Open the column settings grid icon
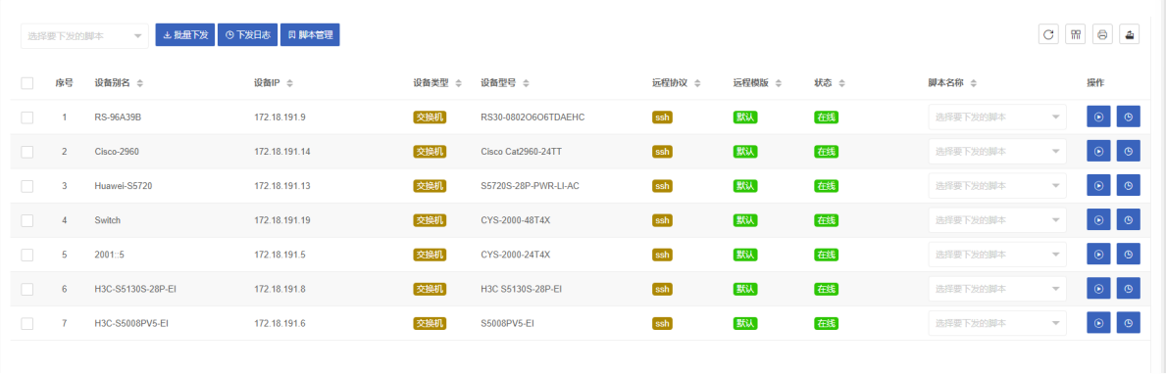The height and width of the screenshot is (374, 1166). (1076, 35)
